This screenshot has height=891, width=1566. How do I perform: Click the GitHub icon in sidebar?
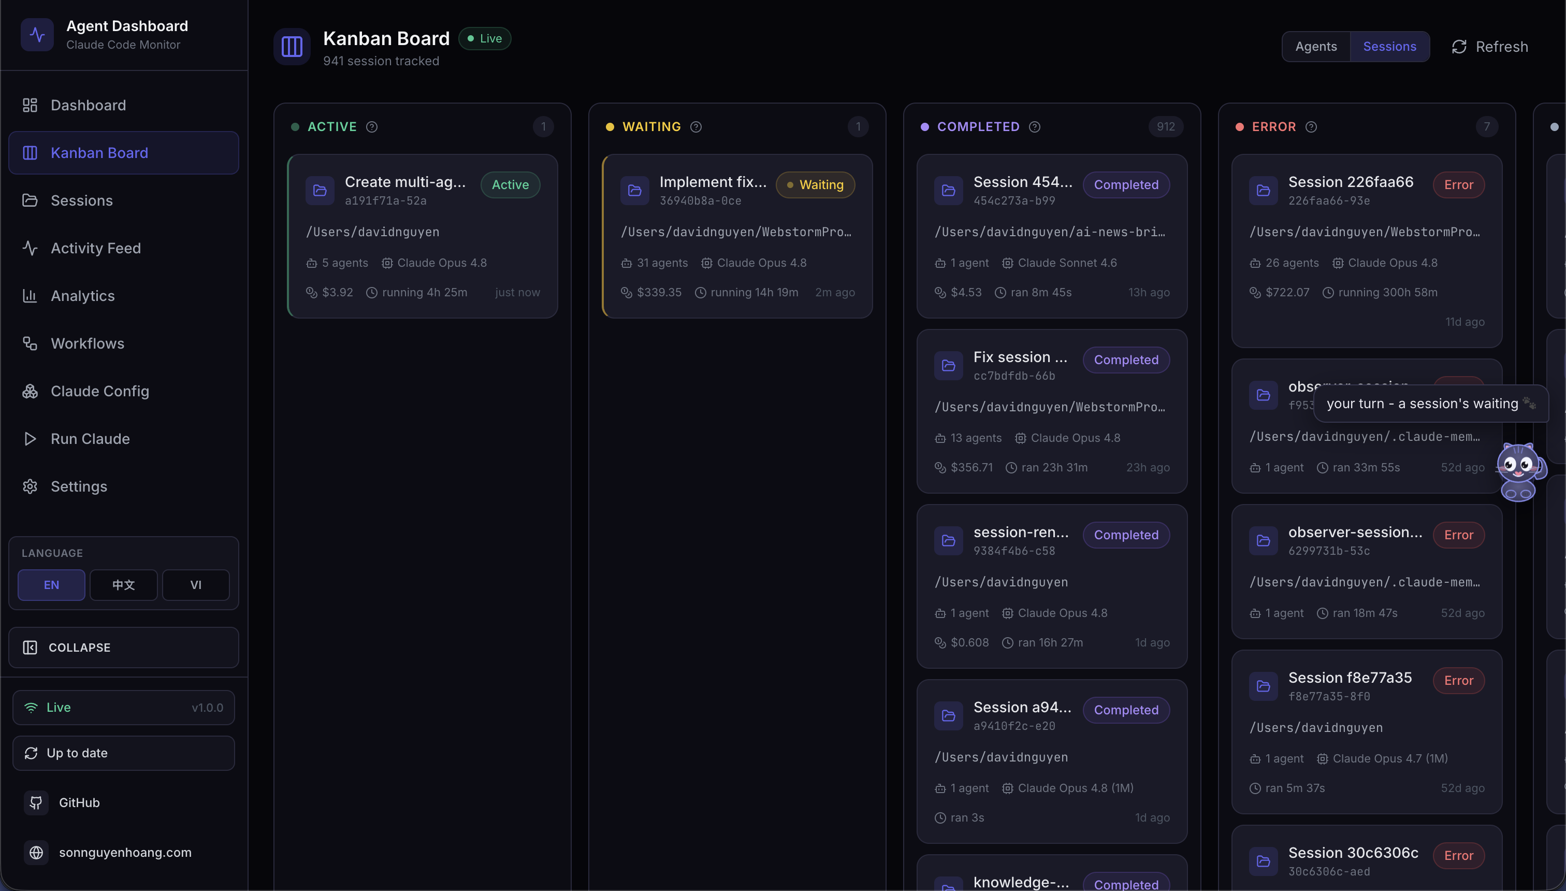point(36,802)
